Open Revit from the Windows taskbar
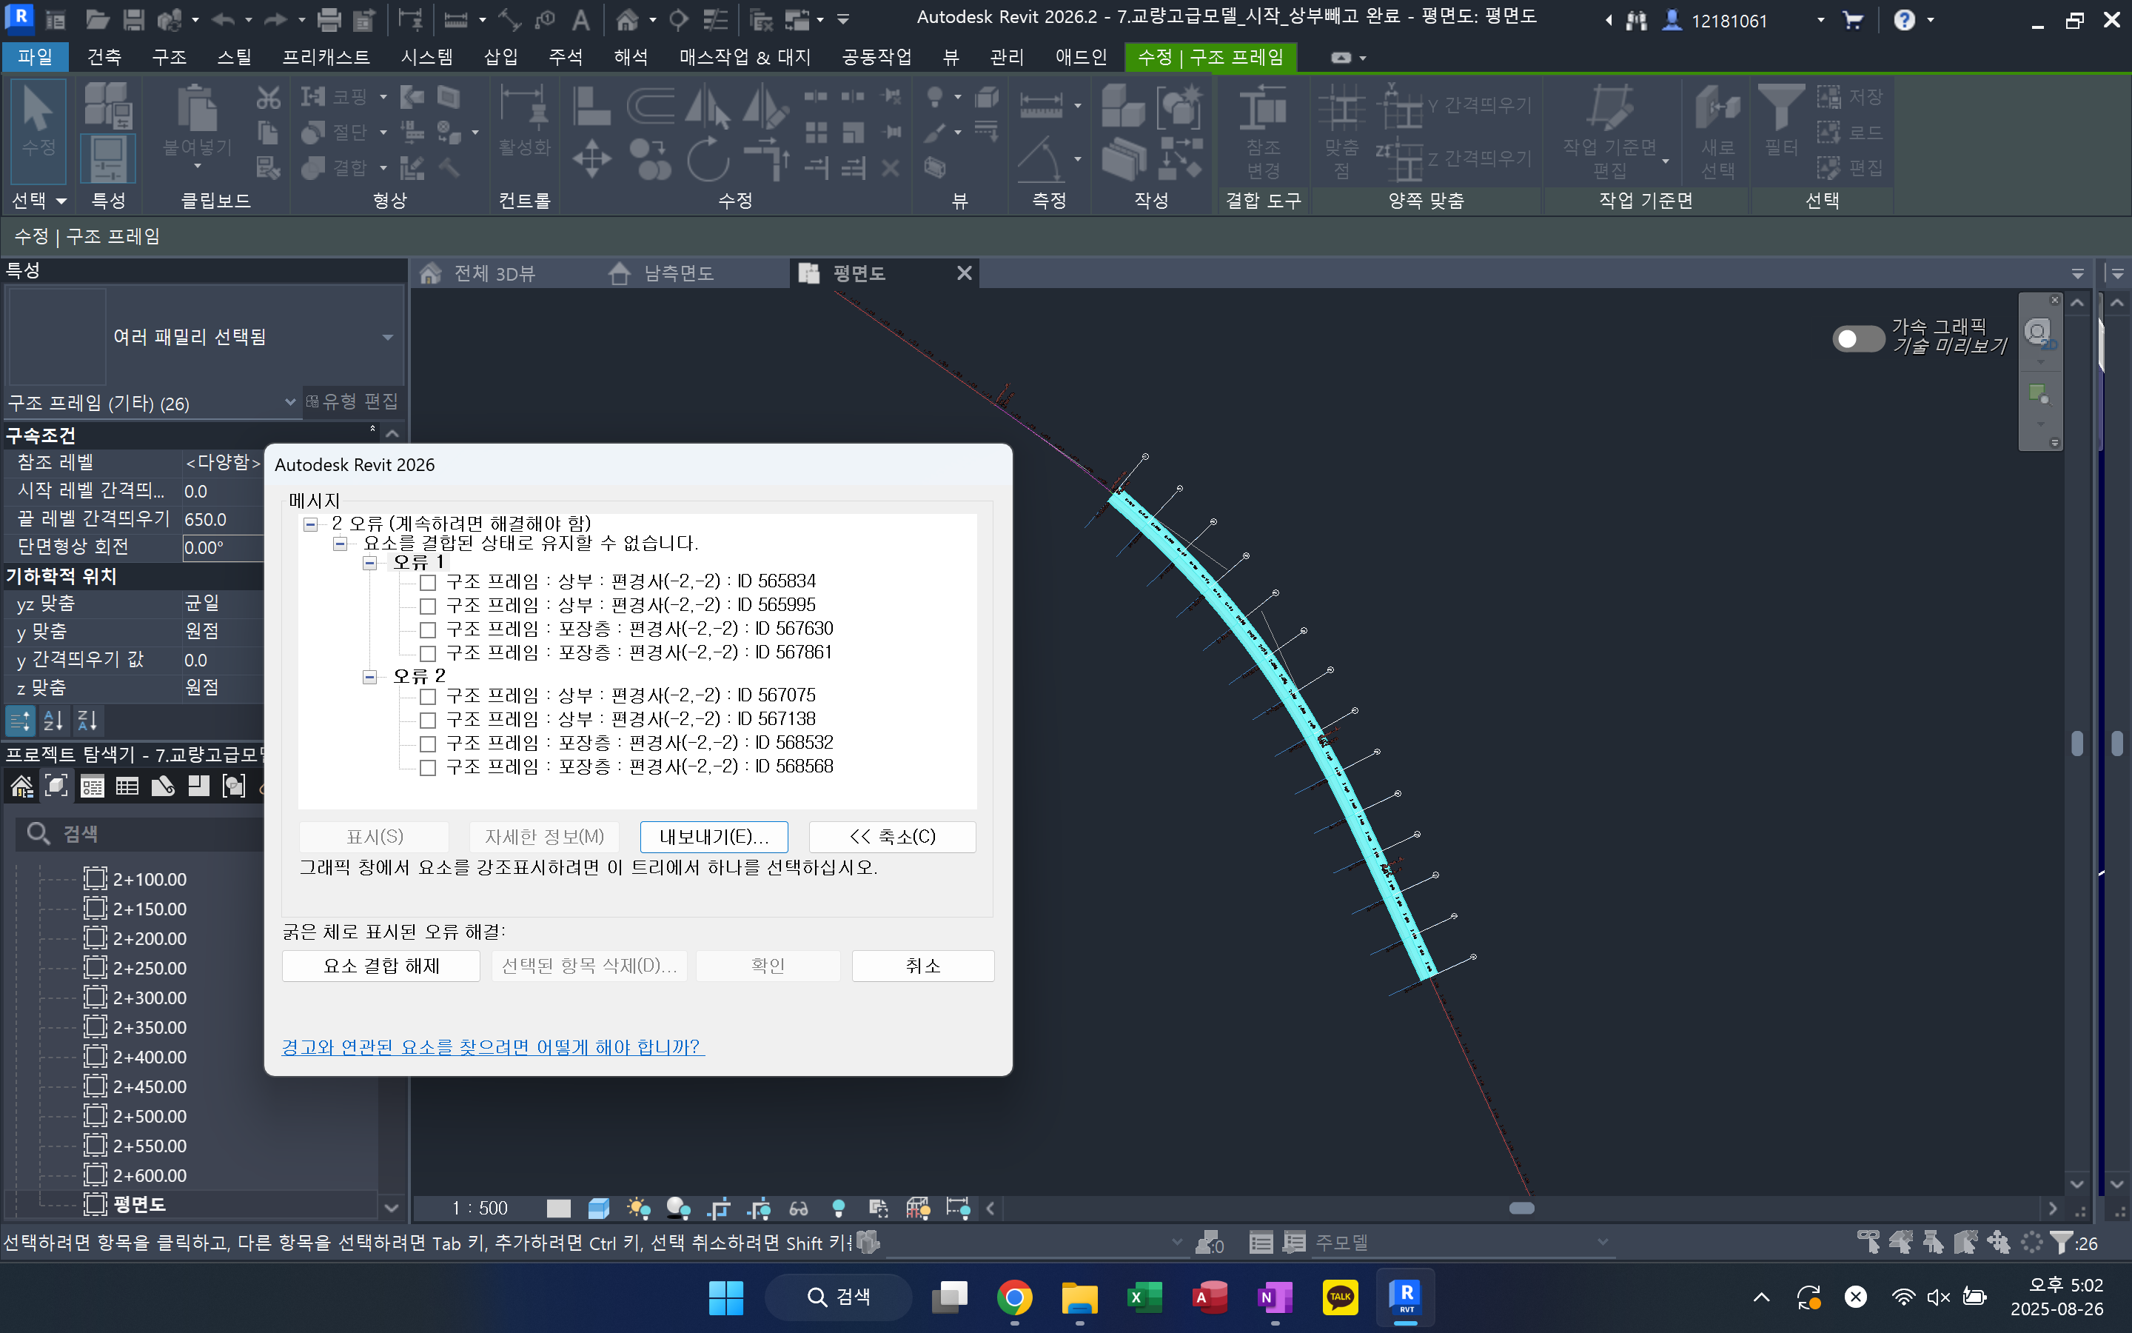 click(1404, 1297)
